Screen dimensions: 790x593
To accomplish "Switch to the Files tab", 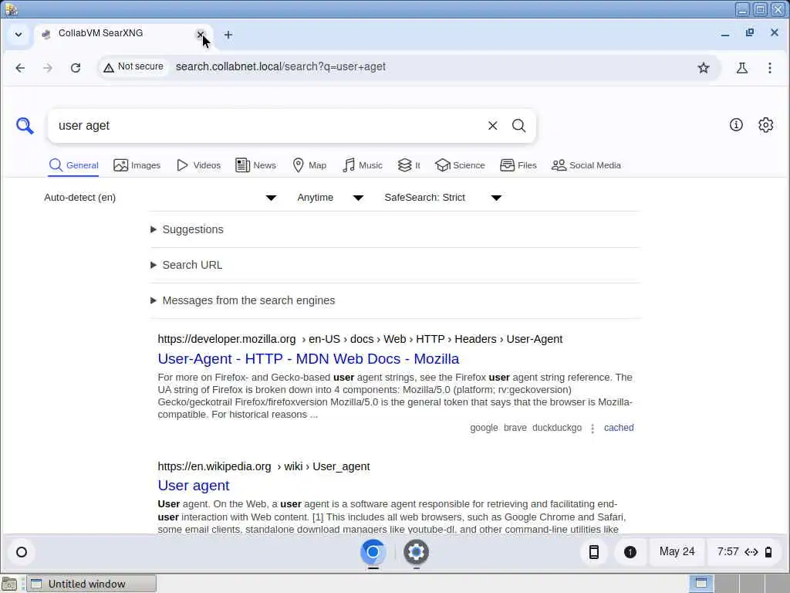I will 518,165.
